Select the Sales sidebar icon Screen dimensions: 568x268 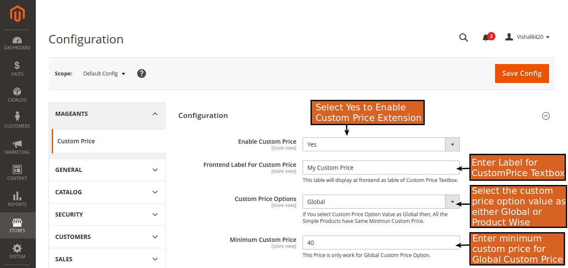[17, 68]
